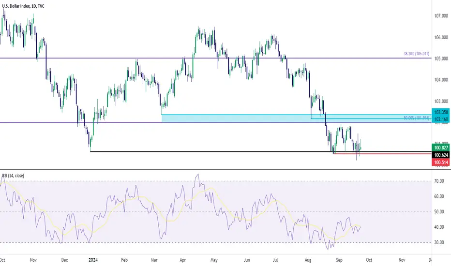Image resolution: width=451 pixels, height=266 pixels.
Task: Click the 38.20% (105.011) Fibonacci label
Action: click(x=416, y=54)
